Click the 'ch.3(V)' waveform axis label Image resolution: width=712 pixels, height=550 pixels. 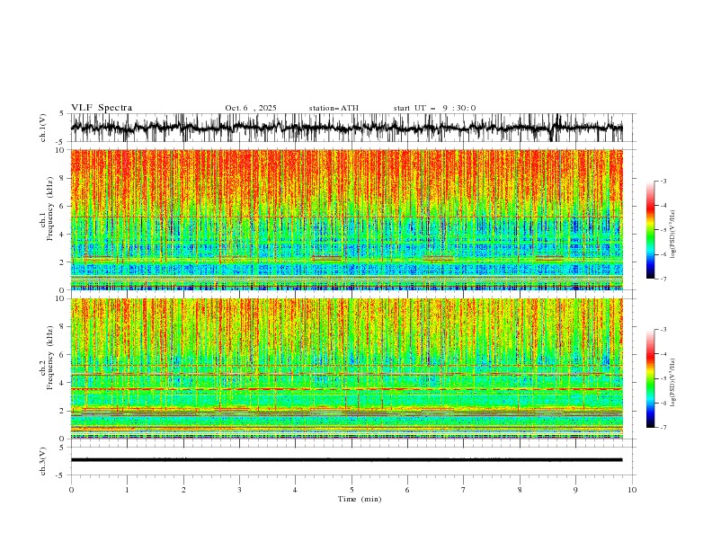point(43,461)
